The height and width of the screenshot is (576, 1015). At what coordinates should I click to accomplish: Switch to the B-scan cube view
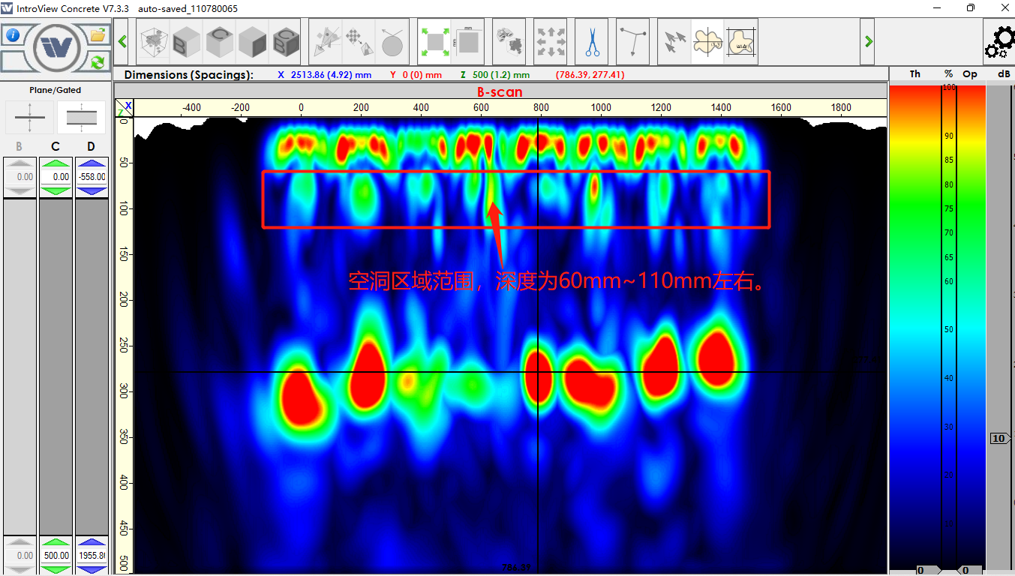(187, 42)
